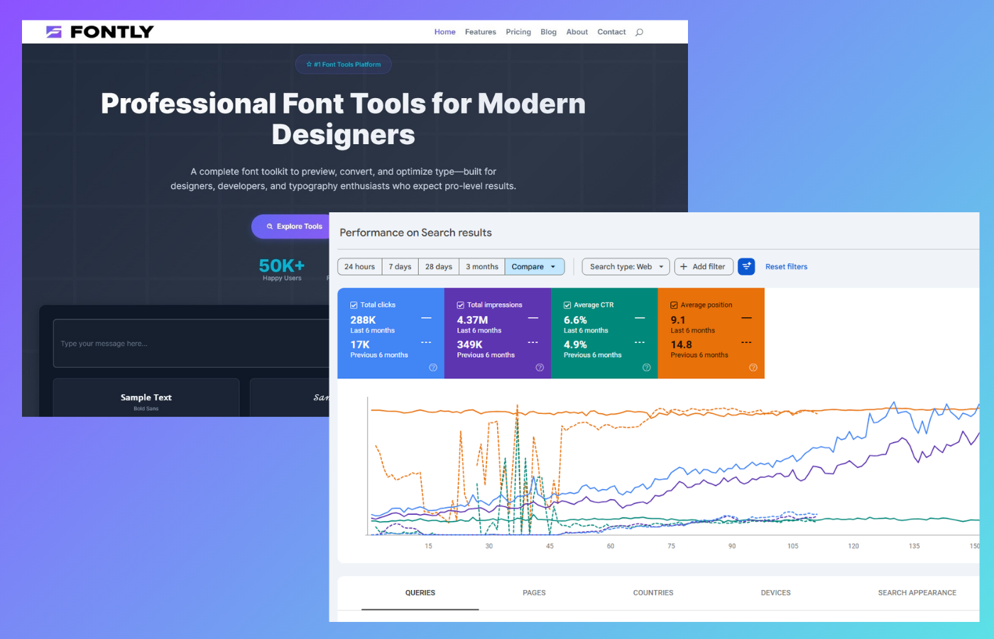Click the plus icon in Add filter

[x=684, y=267]
